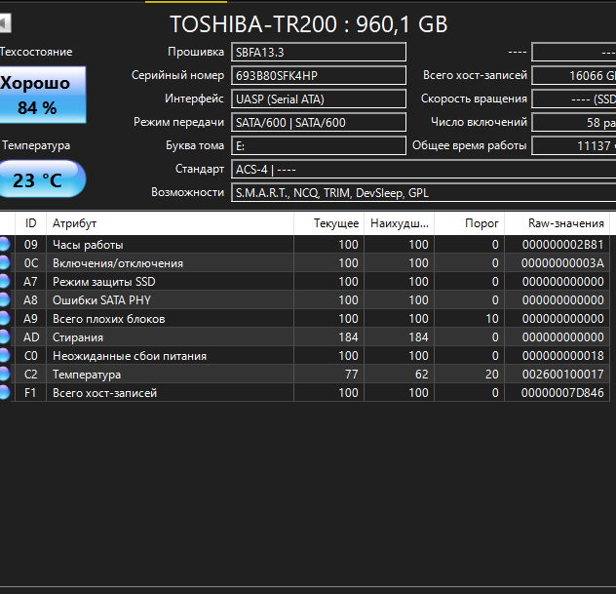Viewport: 616px width, 594px height.
Task: Select the Стирания attribute row
Action: 304,337
